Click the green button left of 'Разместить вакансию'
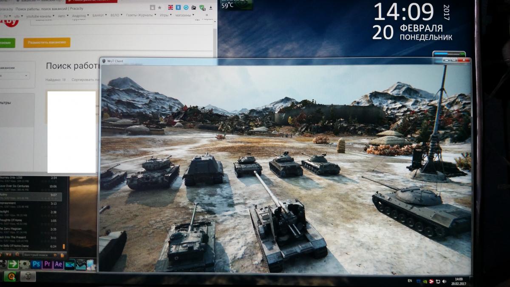 (x=7, y=43)
